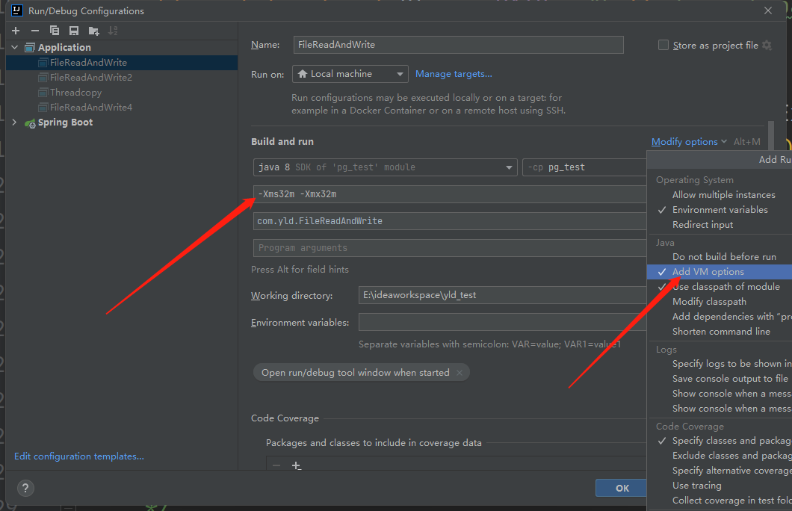Click the Environment variables field

[x=503, y=322]
